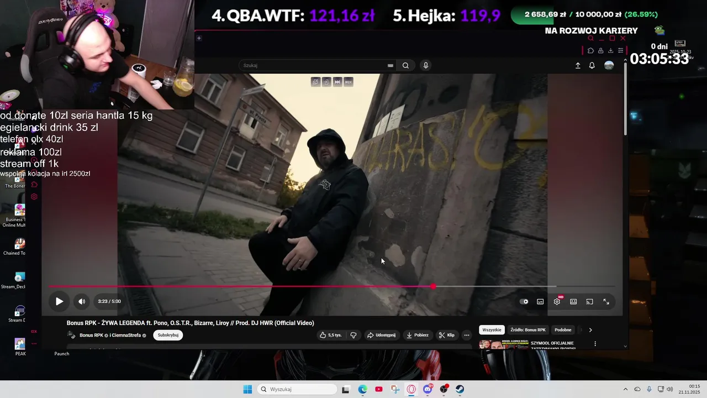Mute the video volume speaker icon
Screen dimensions: 707x398
82,301
